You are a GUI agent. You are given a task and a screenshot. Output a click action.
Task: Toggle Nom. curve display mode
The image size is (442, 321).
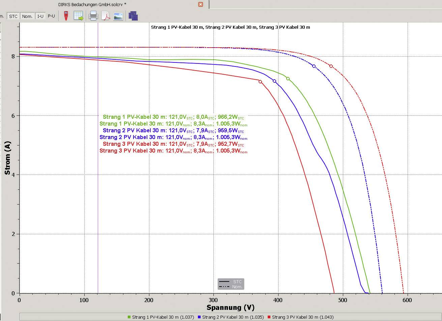click(x=27, y=16)
